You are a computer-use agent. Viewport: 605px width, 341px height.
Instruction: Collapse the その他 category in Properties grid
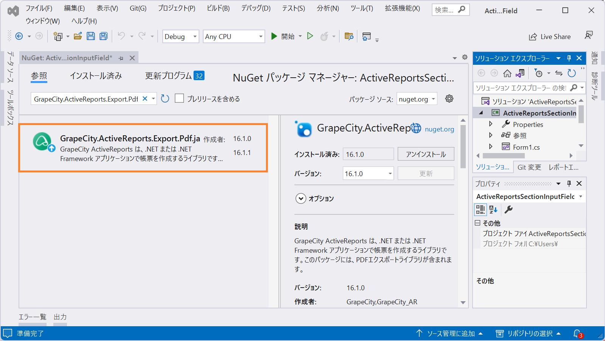(477, 223)
